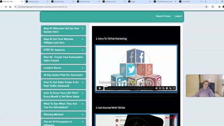Screen dimensions: 224x126
Task: Toggle captions on the video player
Action: pos(160,88)
